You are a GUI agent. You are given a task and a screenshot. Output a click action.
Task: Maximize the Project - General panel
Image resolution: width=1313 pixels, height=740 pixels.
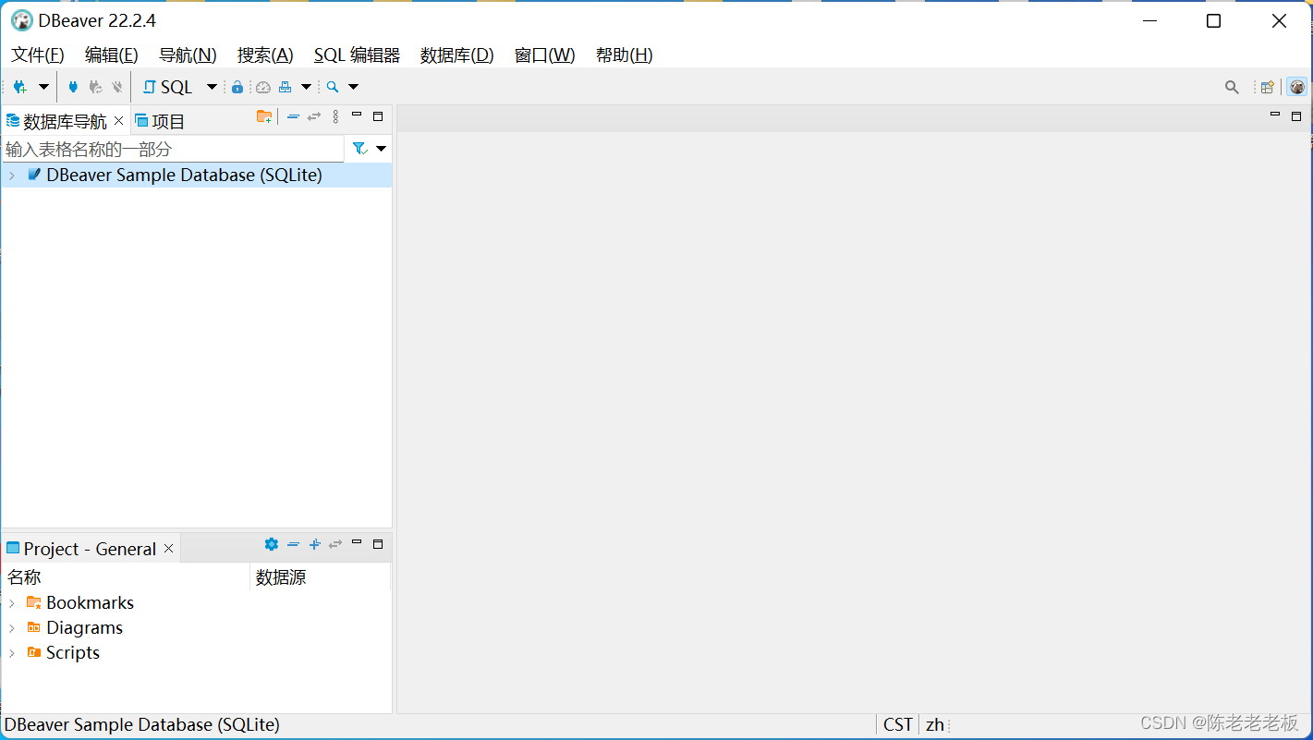tap(378, 544)
